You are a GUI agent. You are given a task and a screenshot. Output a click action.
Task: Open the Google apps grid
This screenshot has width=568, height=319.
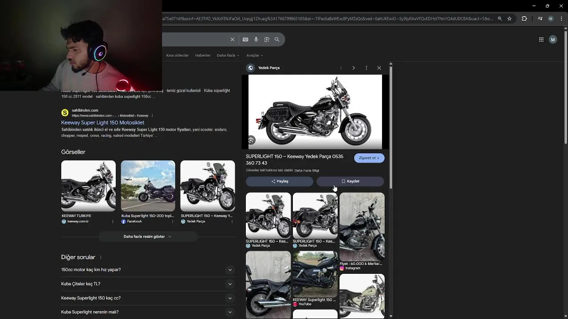(541, 39)
